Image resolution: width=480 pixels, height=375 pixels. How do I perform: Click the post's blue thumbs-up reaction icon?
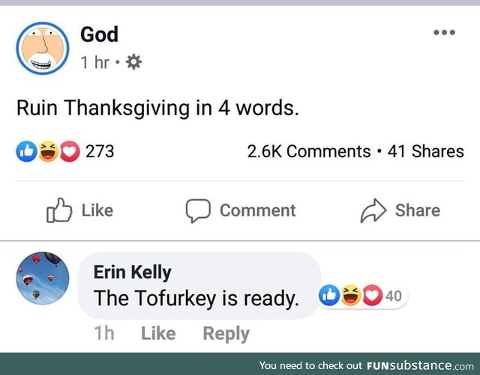pos(25,152)
